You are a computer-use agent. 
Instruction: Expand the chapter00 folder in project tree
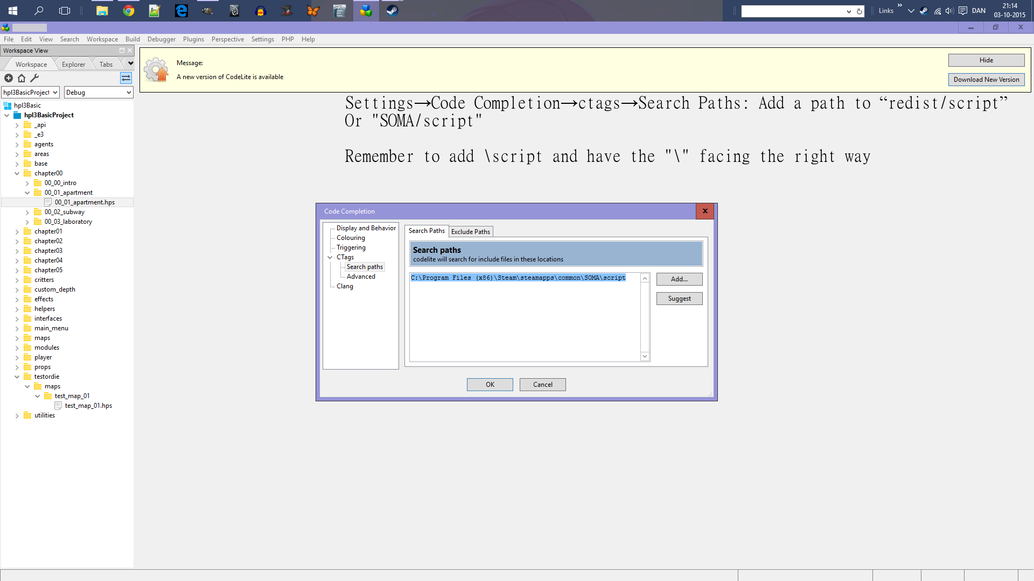pos(16,173)
